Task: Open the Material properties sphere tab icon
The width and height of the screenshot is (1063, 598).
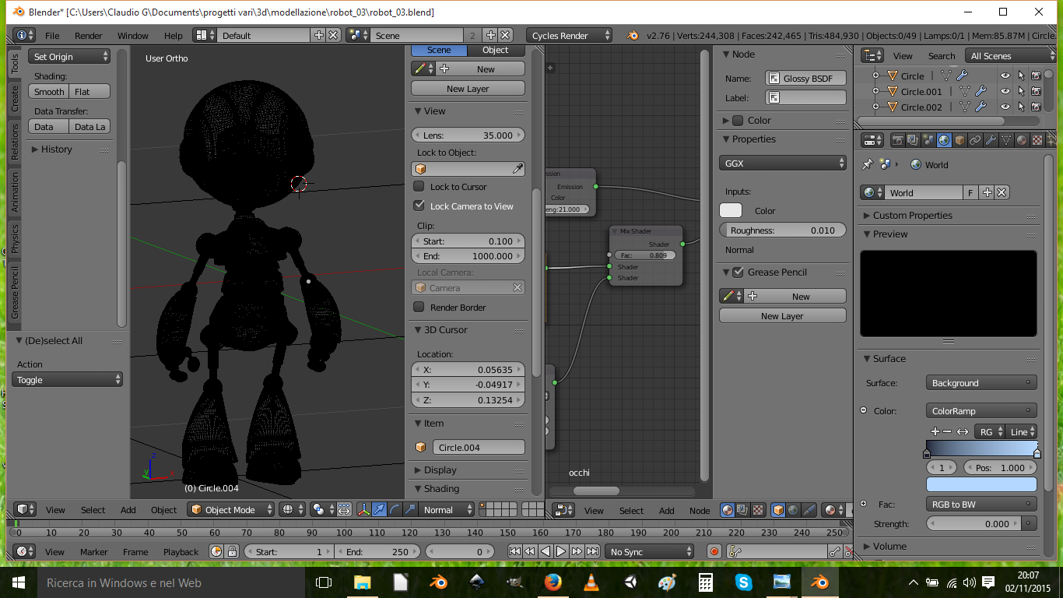Action: [1022, 140]
